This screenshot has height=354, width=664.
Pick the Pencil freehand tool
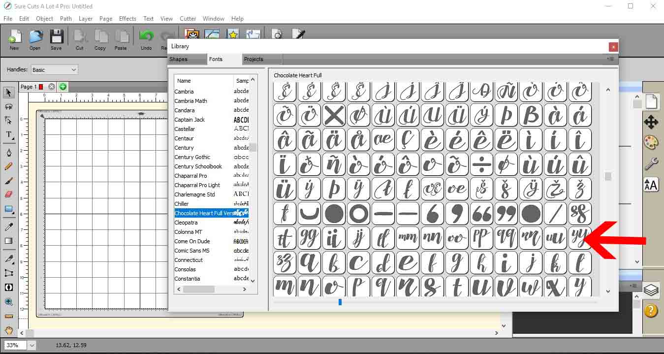8,166
